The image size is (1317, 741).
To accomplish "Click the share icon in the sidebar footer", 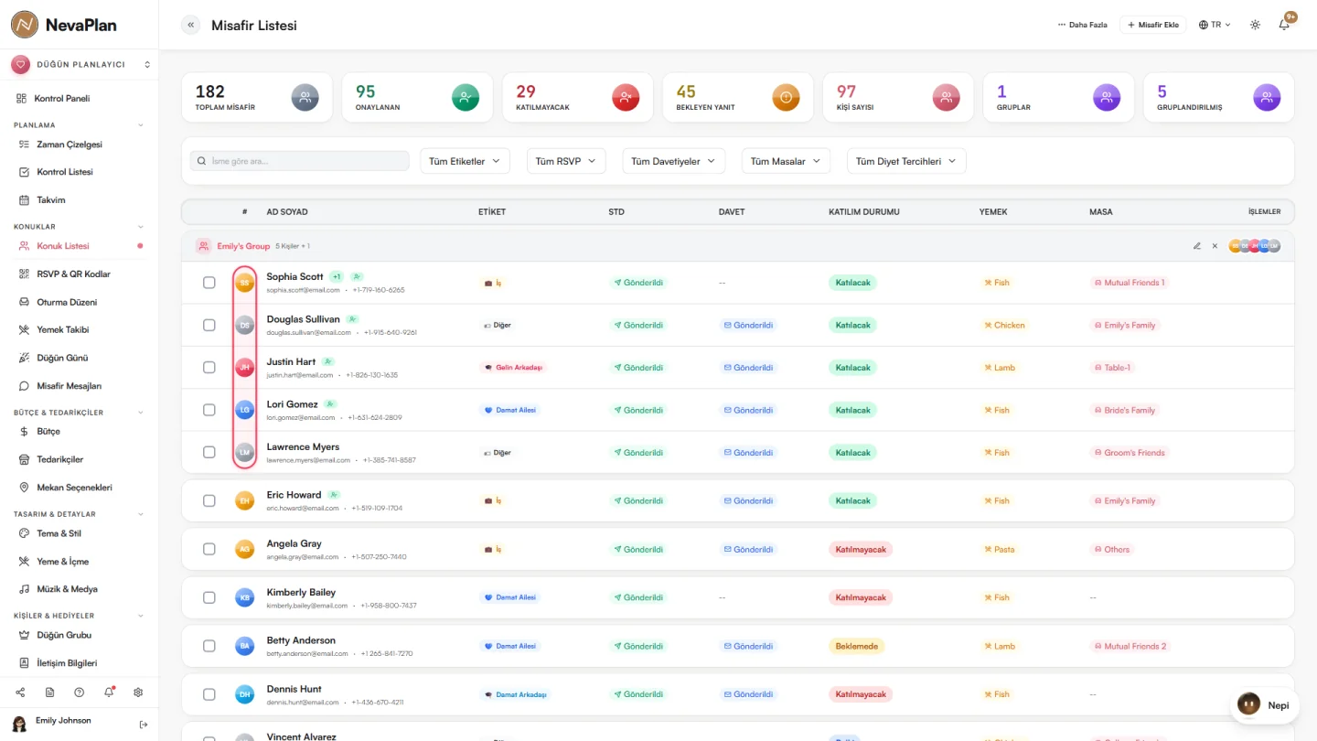I will 20,693.
